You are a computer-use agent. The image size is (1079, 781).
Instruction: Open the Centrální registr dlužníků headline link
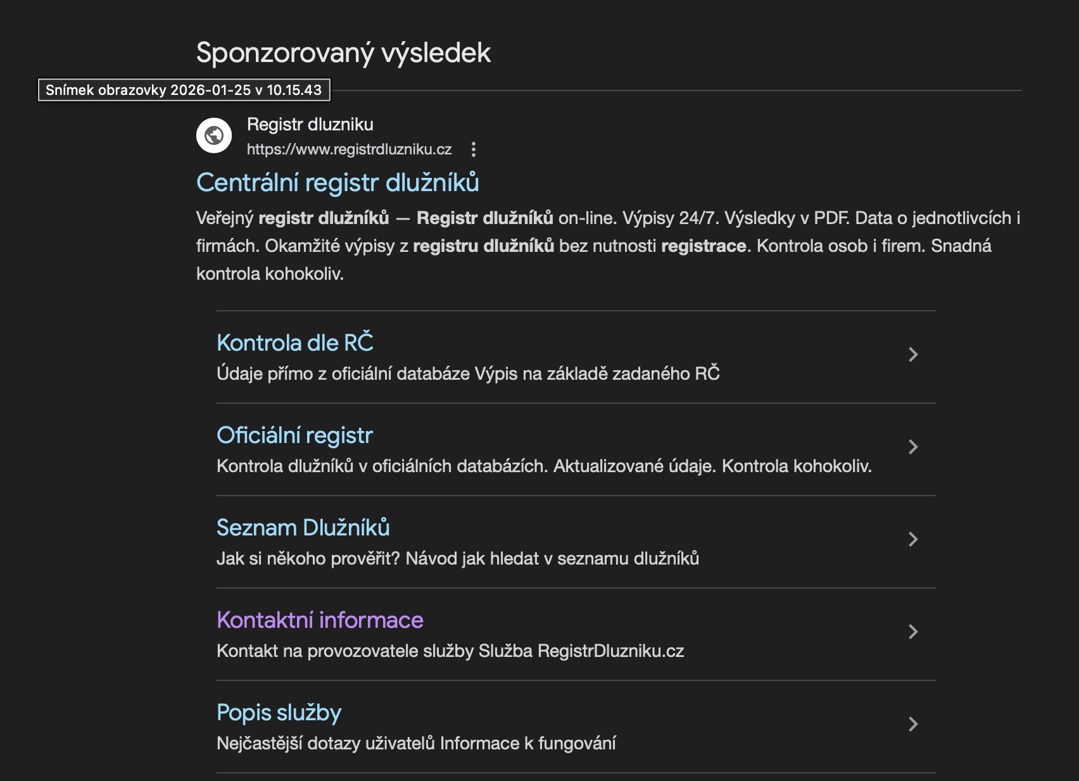pos(338,182)
